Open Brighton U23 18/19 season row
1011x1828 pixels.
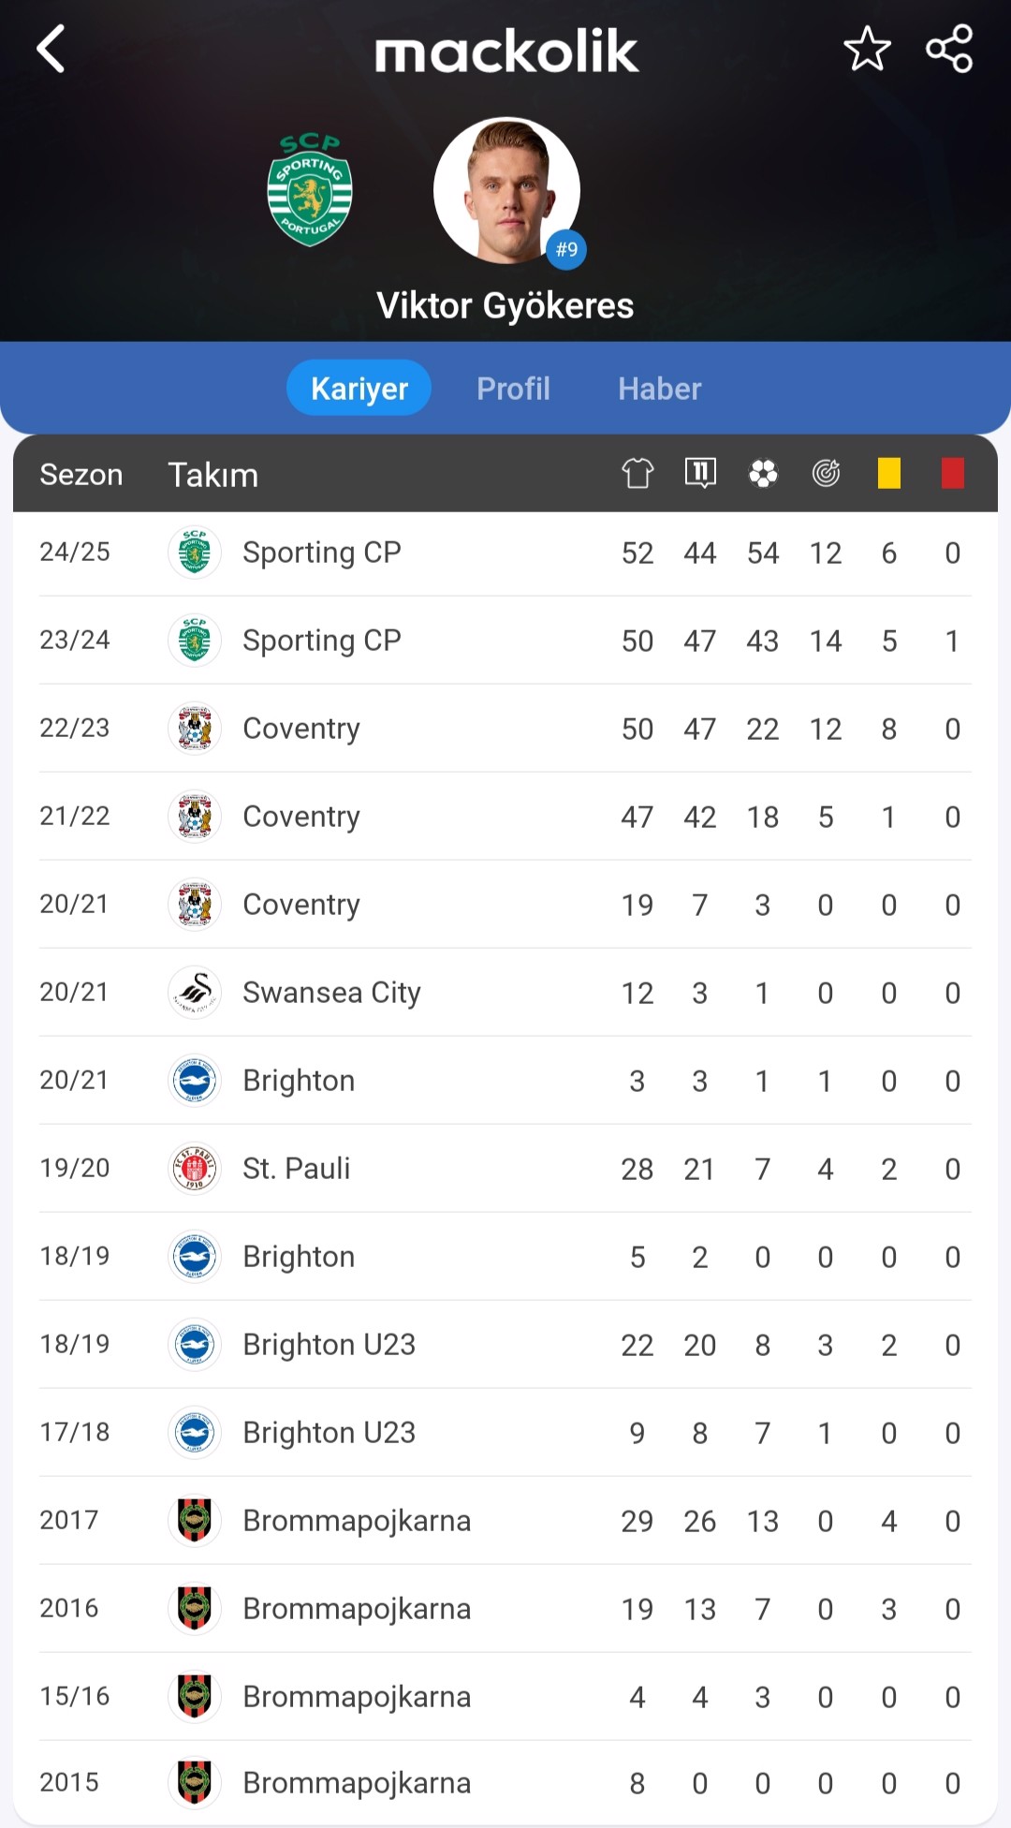pos(505,1345)
